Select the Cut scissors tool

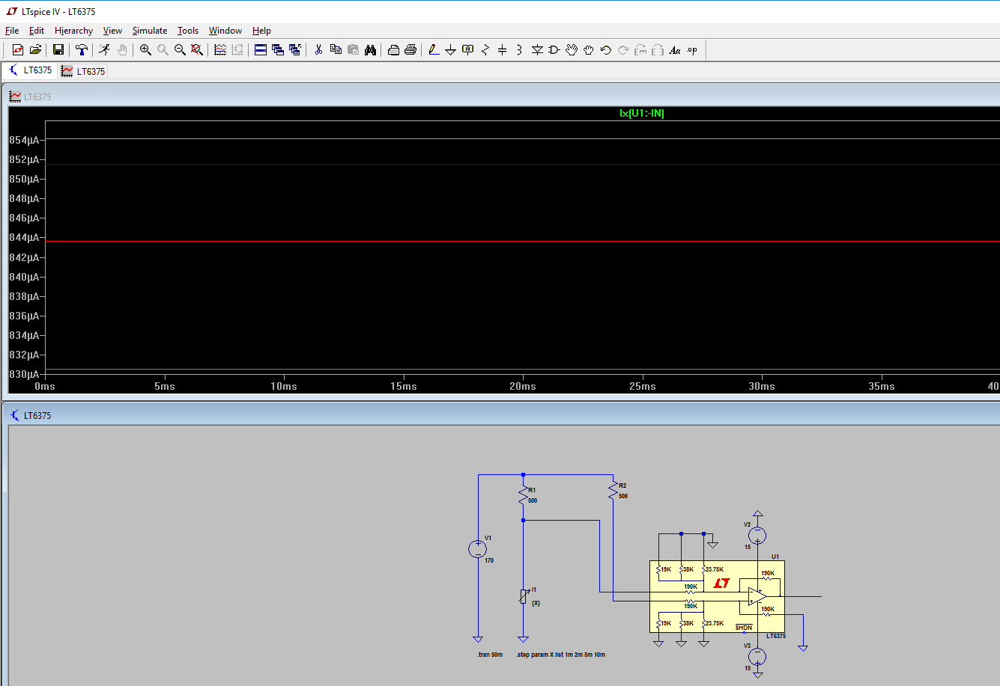(x=318, y=50)
